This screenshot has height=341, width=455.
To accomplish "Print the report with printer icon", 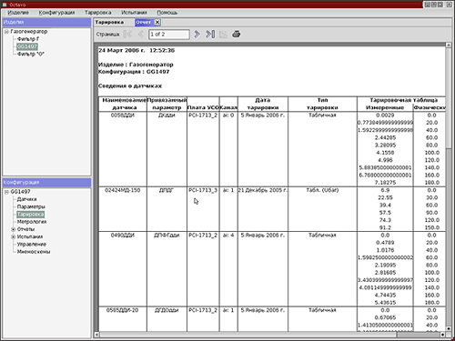I will 237,35.
